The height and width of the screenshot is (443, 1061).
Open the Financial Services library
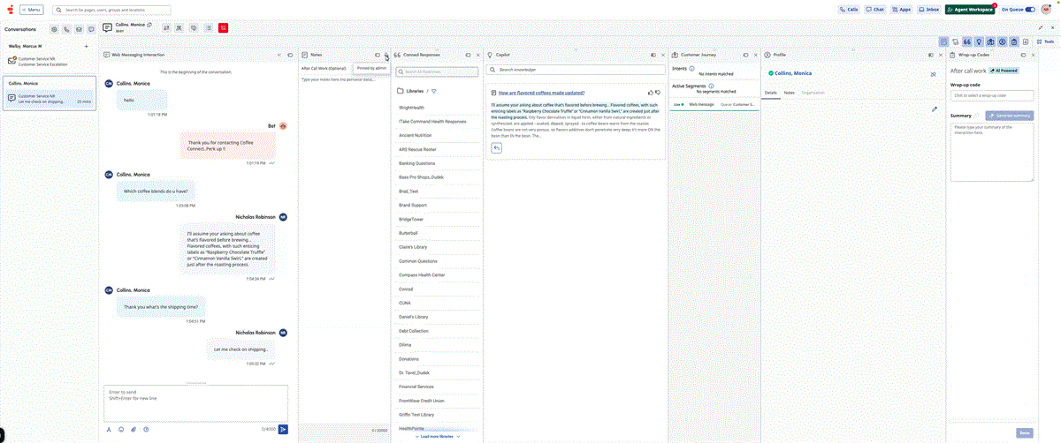pyautogui.click(x=438, y=387)
